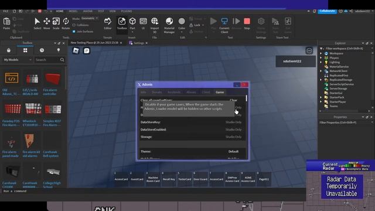Image resolution: width=375 pixels, height=211 pixels.
Task: Open Toolbox Marketplace grid tab
Action: pyautogui.click(x=25, y=50)
